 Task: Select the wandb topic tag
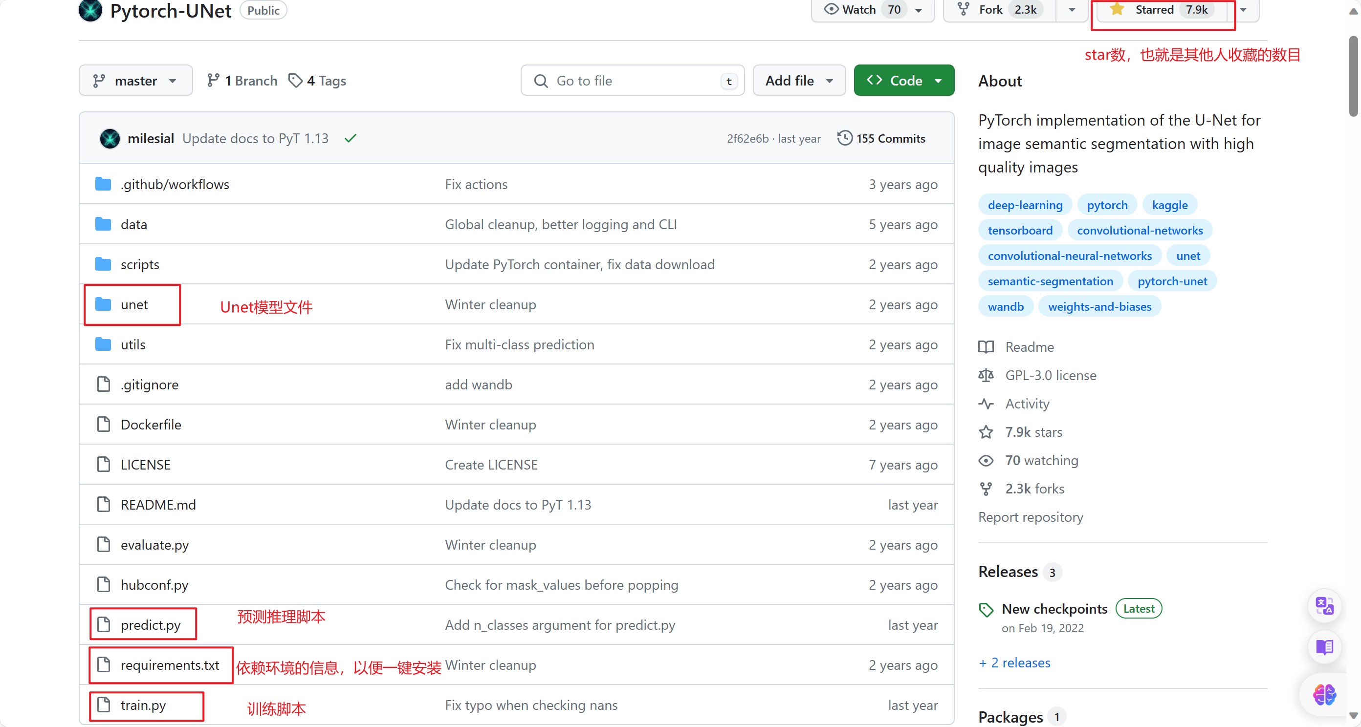pos(1006,307)
